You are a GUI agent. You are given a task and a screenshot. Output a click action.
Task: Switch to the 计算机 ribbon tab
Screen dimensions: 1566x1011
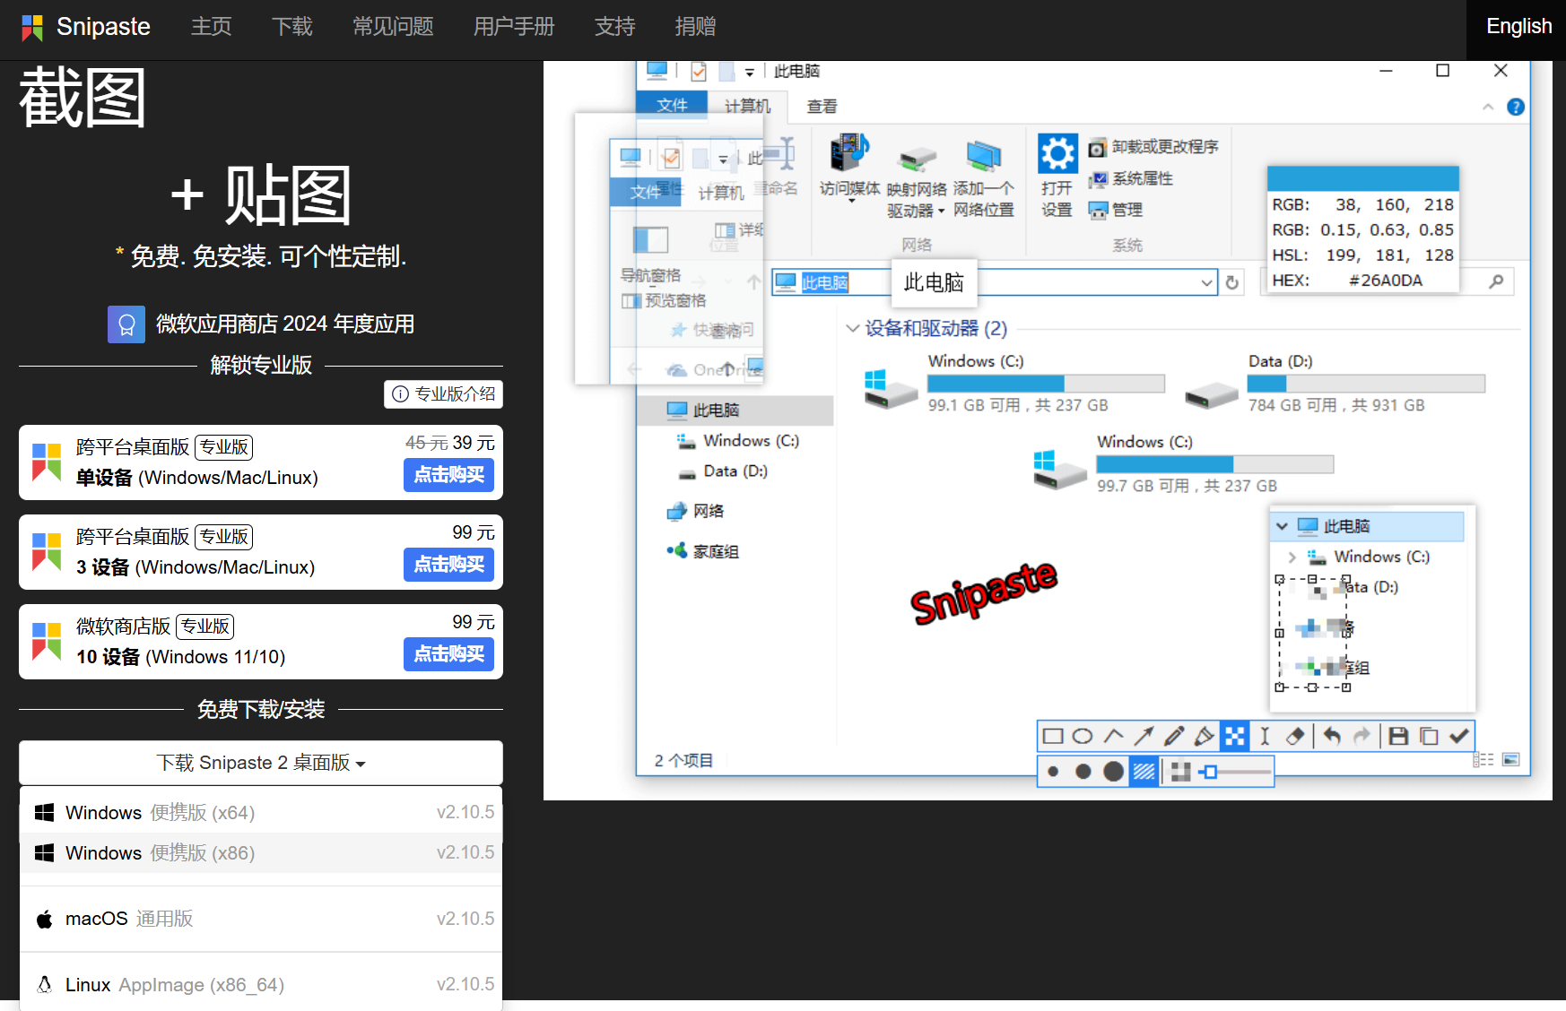coord(747,107)
